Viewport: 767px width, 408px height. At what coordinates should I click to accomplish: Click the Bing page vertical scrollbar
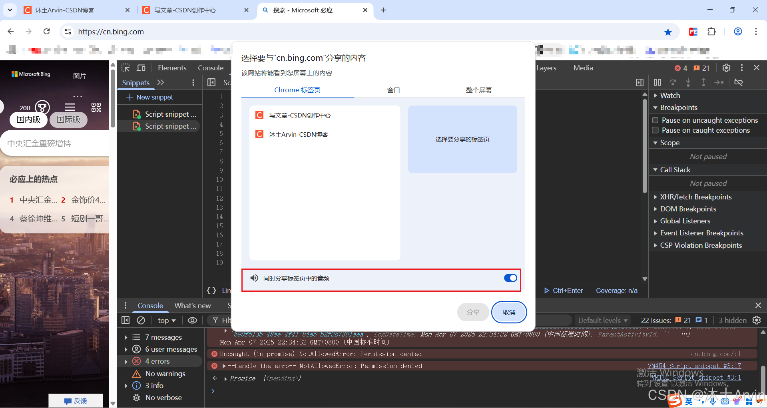(x=113, y=99)
